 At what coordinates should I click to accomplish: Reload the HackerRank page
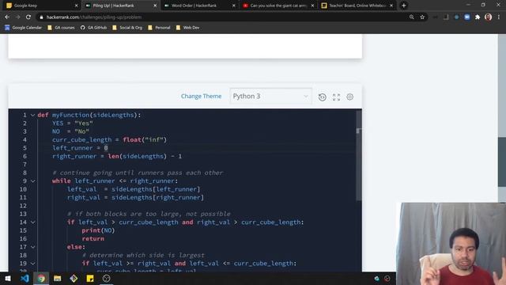(28, 17)
